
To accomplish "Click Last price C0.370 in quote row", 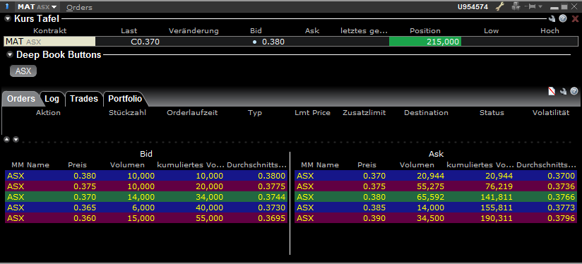I will pyautogui.click(x=145, y=42).
